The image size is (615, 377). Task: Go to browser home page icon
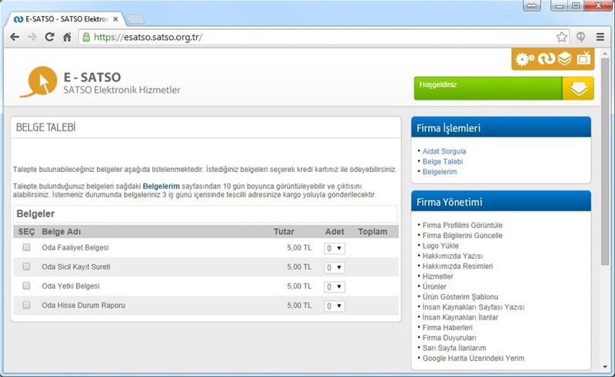(x=68, y=37)
